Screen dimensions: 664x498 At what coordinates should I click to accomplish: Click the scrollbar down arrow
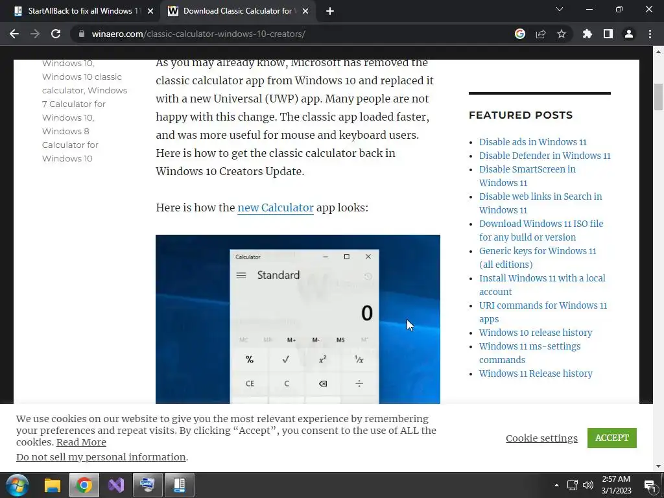coord(658,466)
